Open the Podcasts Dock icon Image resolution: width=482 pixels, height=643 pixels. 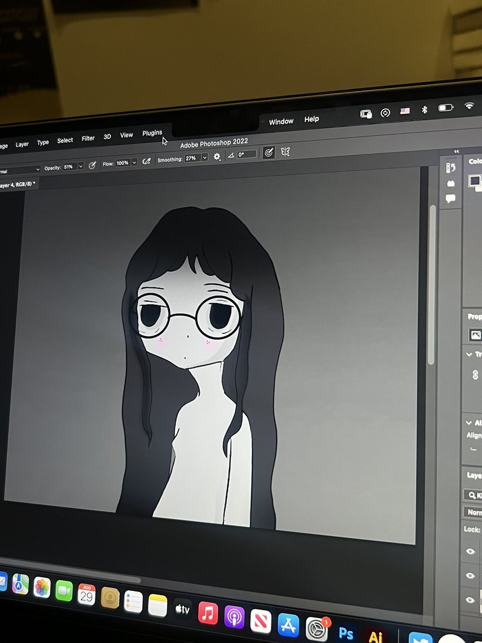pyautogui.click(x=234, y=616)
